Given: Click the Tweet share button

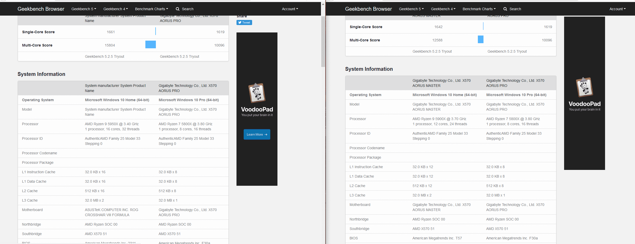Looking at the screenshot, I should (x=244, y=22).
